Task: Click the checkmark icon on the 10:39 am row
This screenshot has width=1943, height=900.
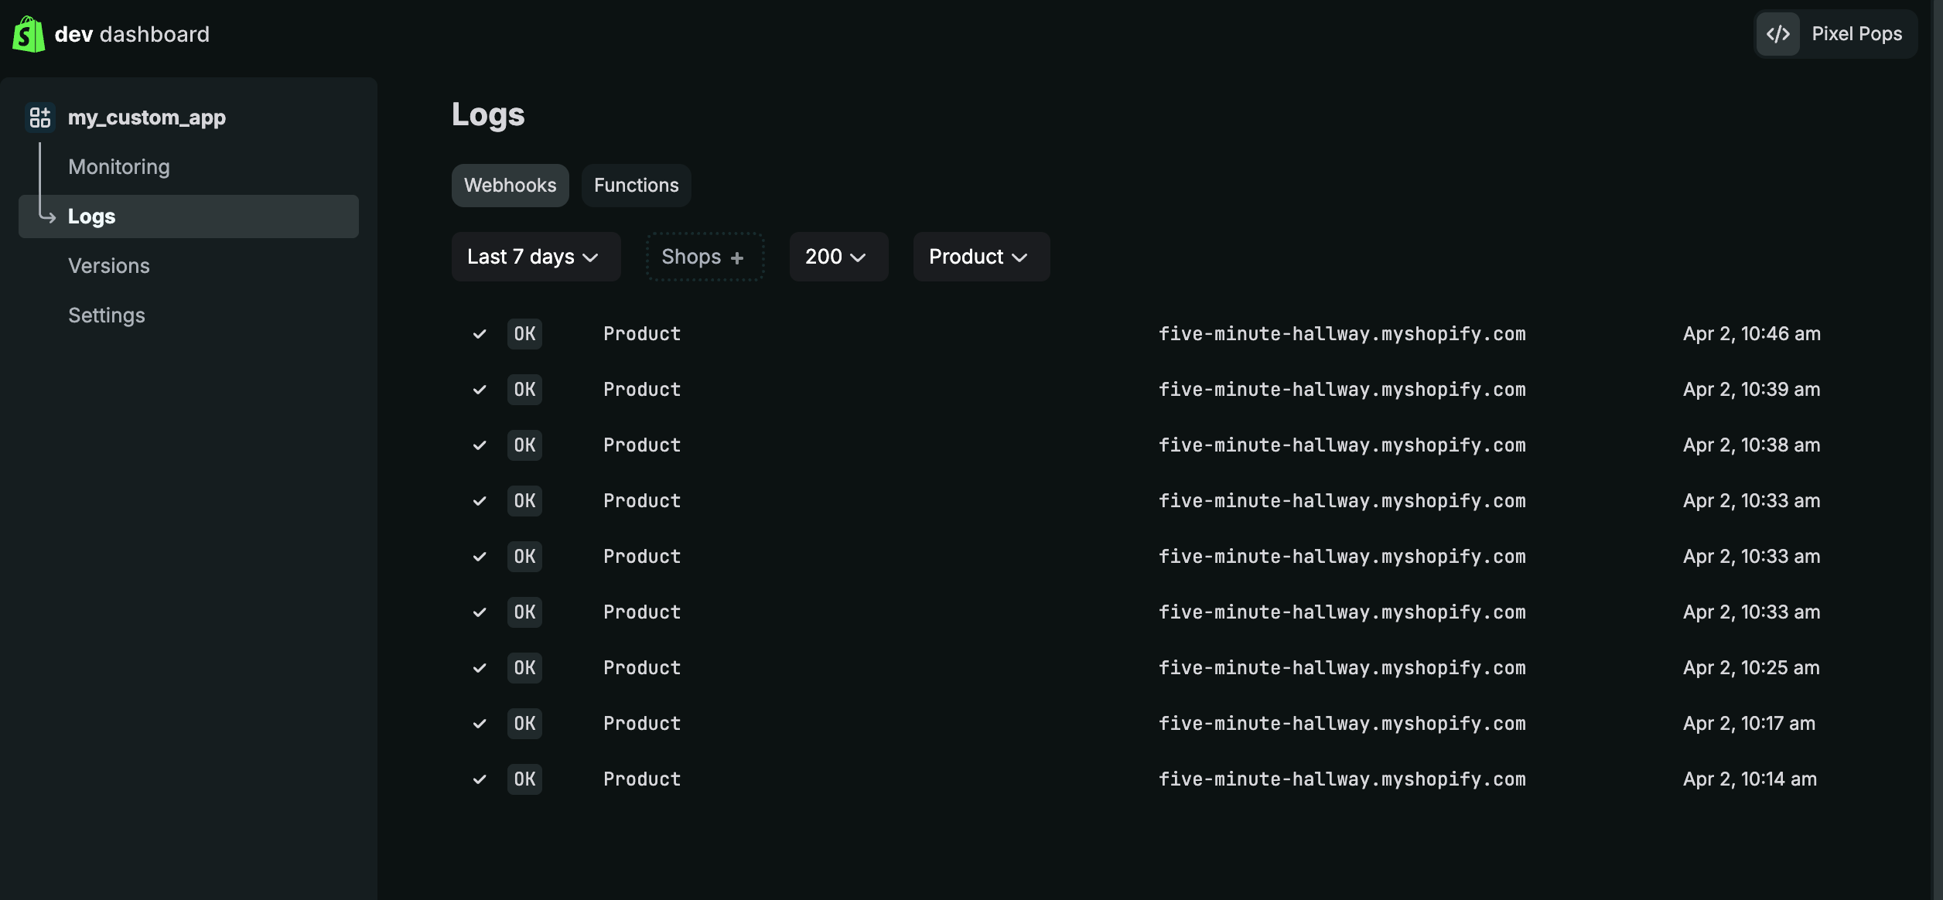Action: click(480, 390)
